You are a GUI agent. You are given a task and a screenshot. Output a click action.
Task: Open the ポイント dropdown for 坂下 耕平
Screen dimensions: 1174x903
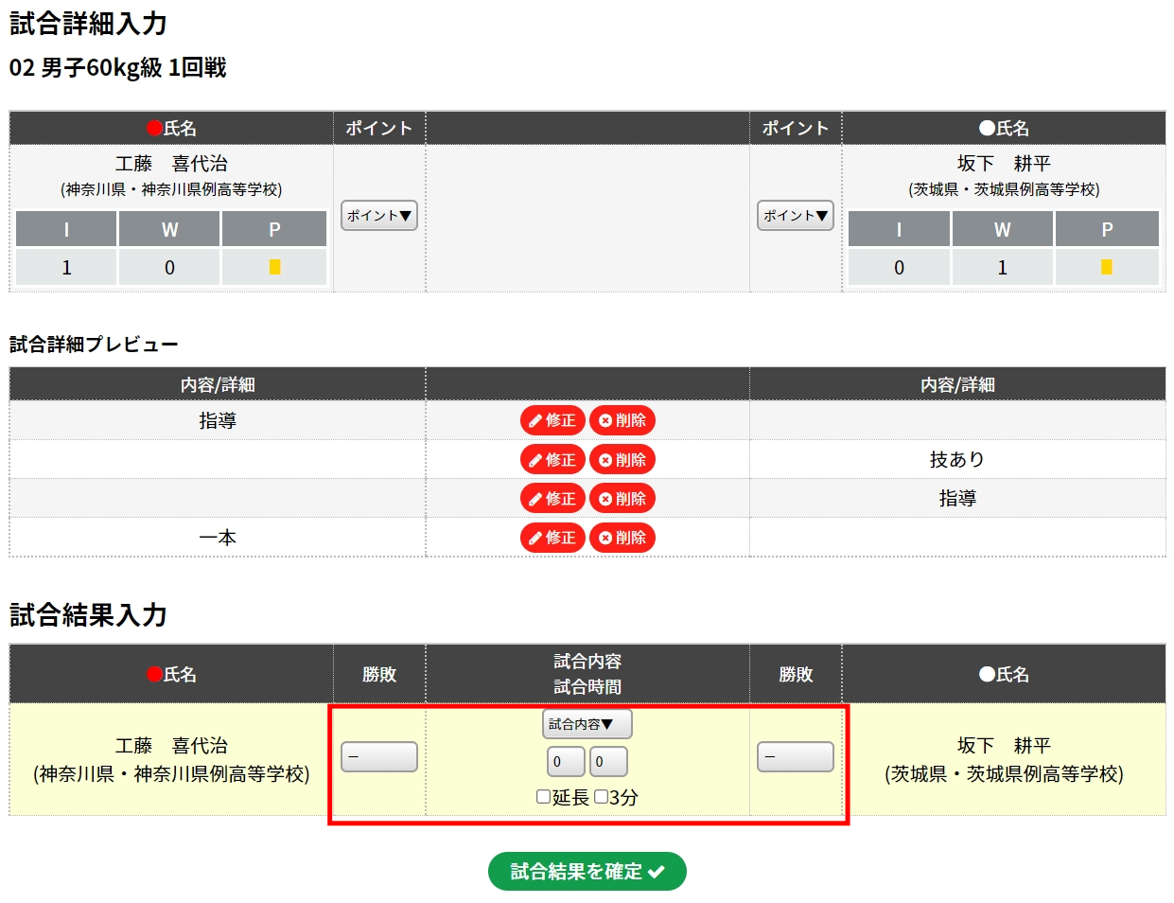[796, 216]
